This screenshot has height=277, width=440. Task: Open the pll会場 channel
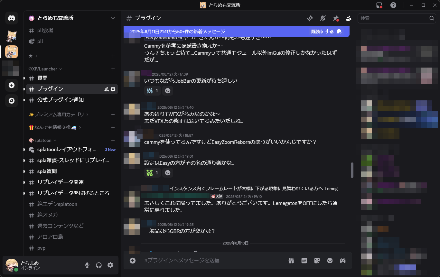pos(72,31)
